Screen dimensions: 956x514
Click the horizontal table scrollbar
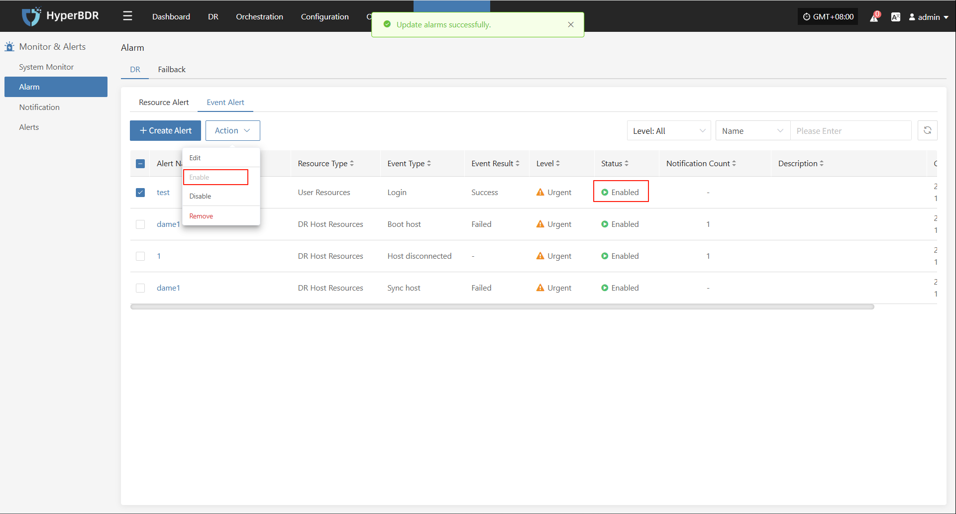pyautogui.click(x=502, y=307)
